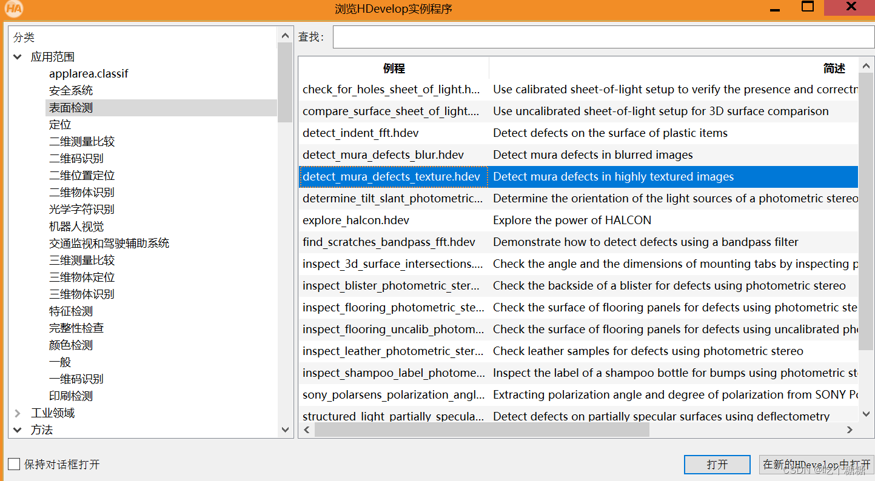Click category tree scrollbar up arrow
This screenshot has width=875, height=481.
pos(285,36)
